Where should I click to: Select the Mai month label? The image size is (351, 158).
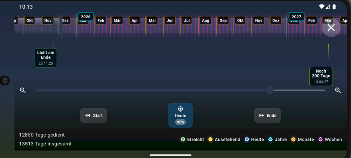click(152, 20)
